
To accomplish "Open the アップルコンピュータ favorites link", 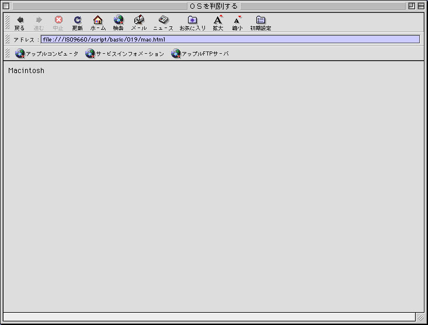I will click(47, 54).
